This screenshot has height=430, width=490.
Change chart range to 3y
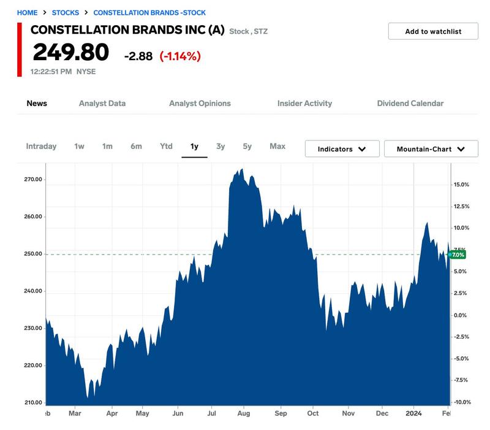tap(221, 146)
